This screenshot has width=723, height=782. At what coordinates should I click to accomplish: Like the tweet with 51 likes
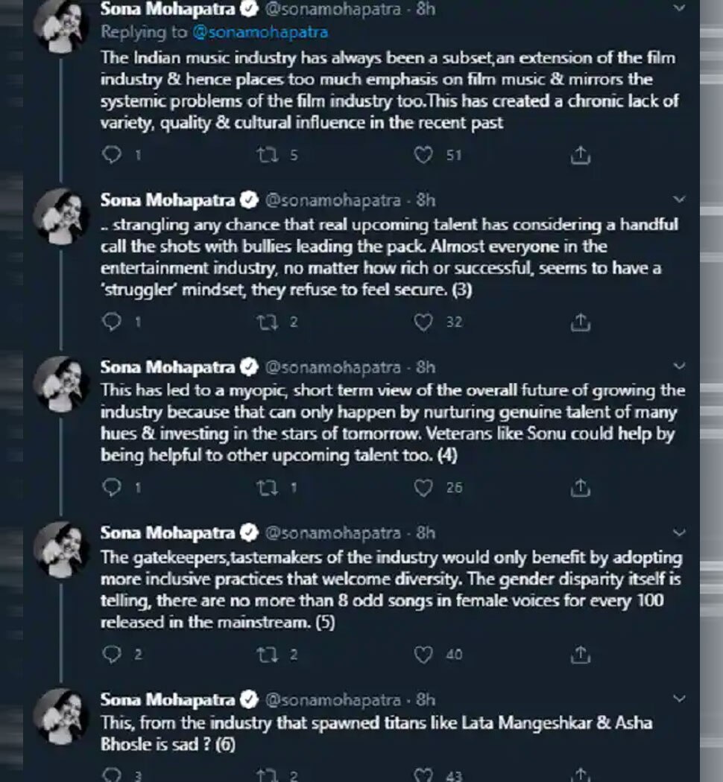(423, 155)
